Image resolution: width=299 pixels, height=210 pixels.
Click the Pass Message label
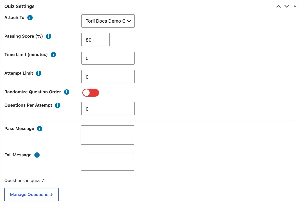click(x=19, y=129)
